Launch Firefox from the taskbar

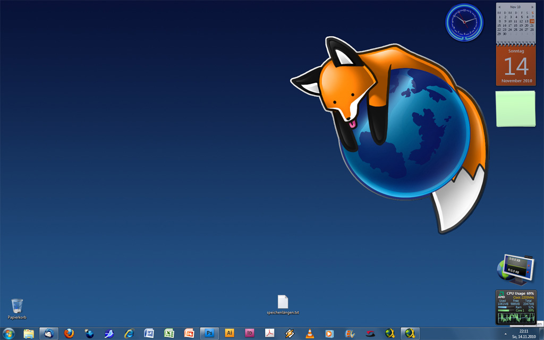pyautogui.click(x=69, y=333)
